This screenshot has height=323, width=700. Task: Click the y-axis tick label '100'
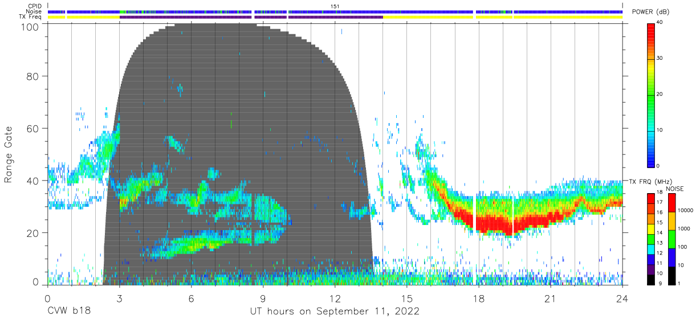(x=30, y=27)
